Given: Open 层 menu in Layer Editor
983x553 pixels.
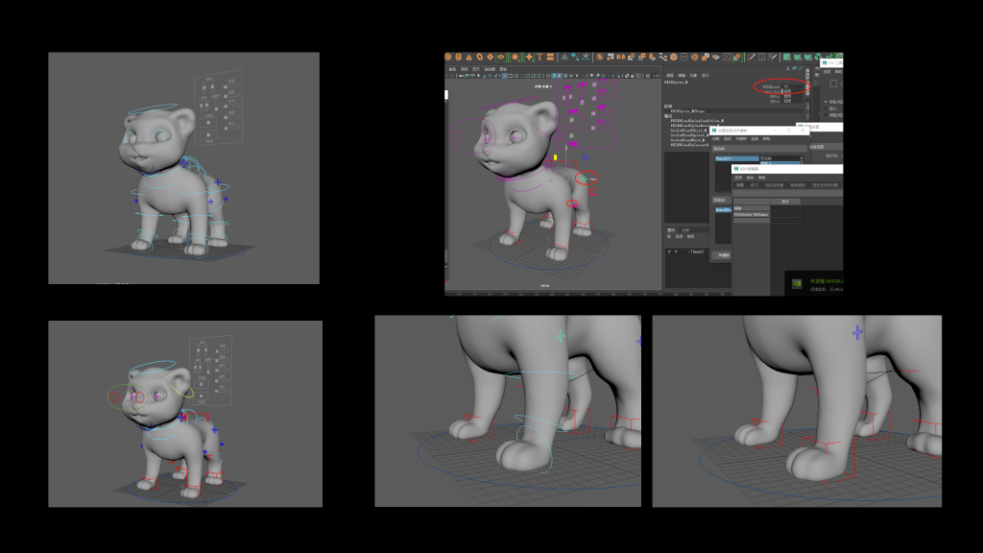Looking at the screenshot, I should [x=669, y=236].
